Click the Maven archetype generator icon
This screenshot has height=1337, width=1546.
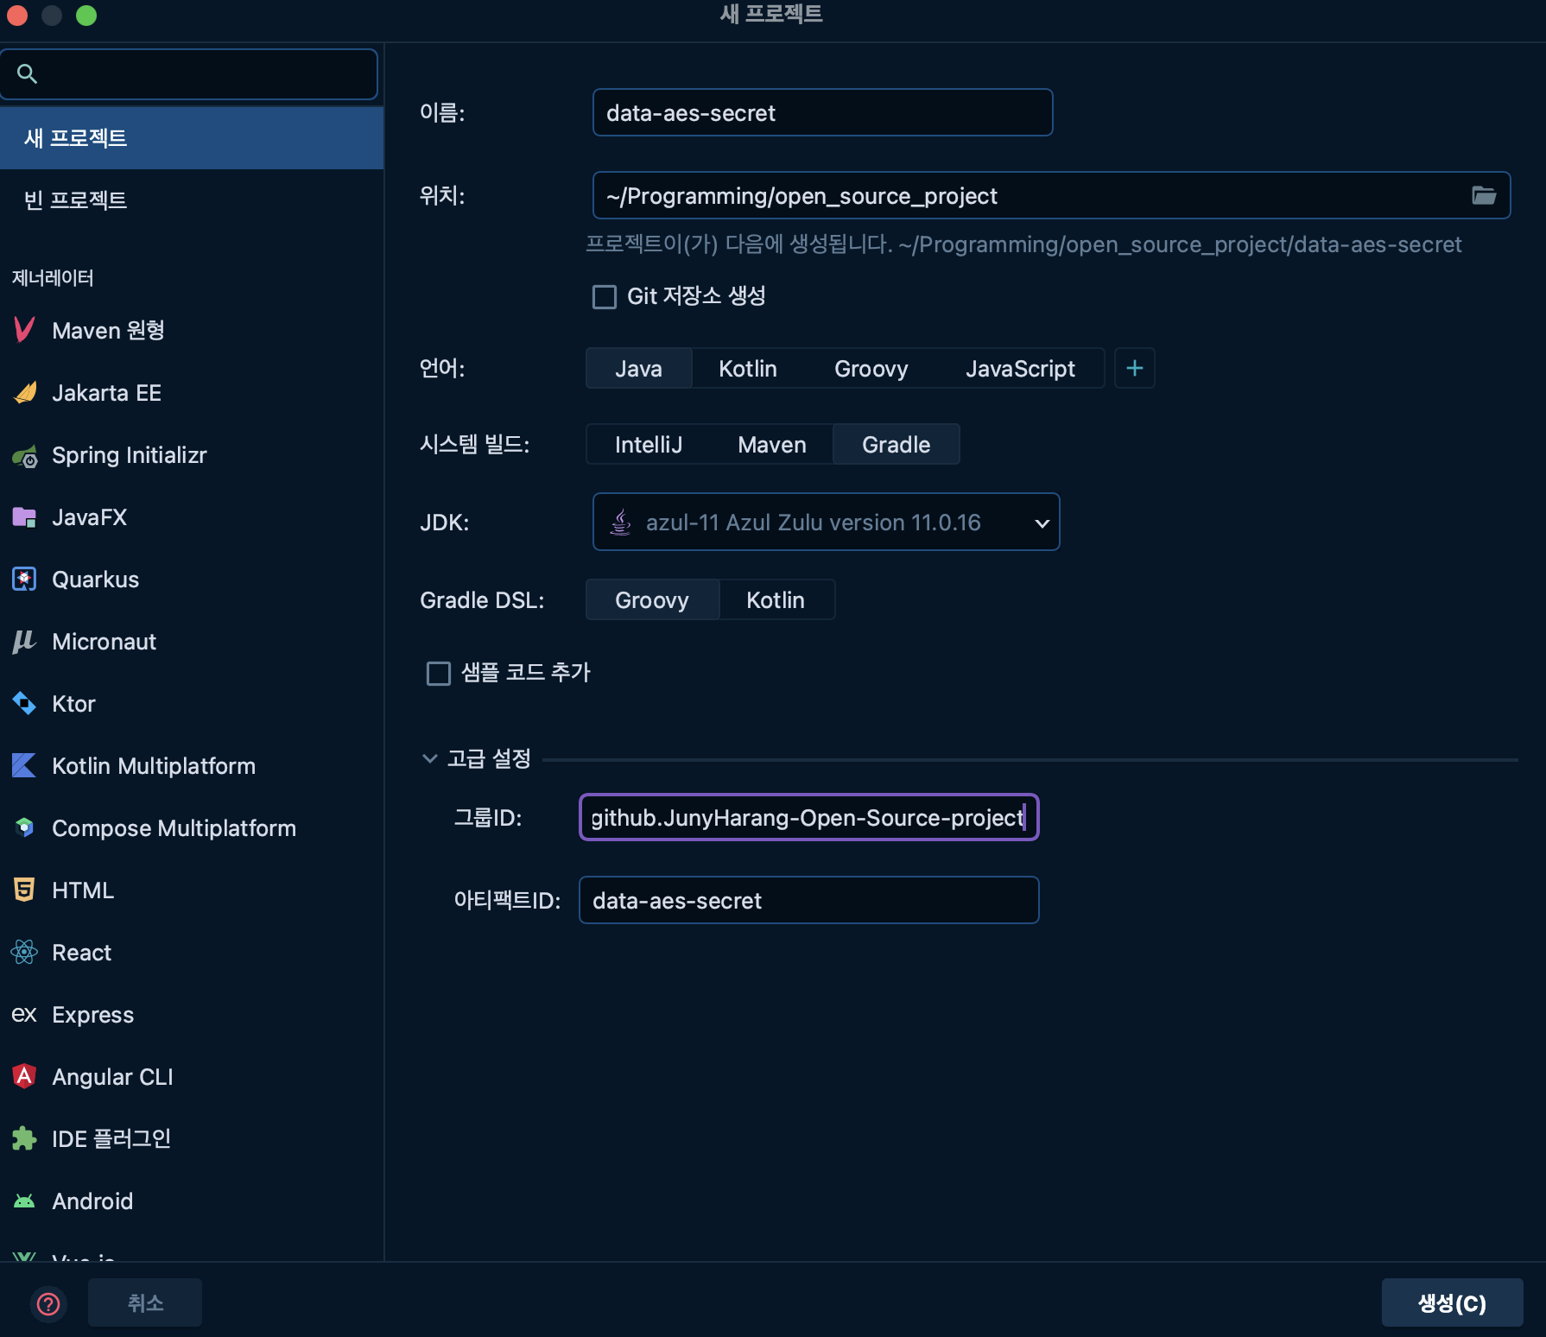coord(24,330)
